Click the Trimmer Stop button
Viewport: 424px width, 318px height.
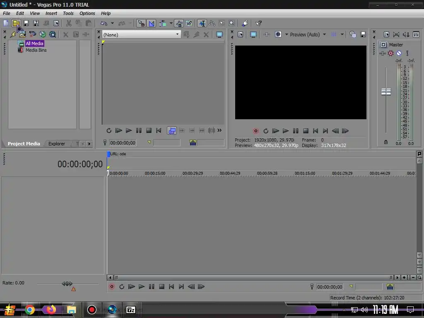(x=149, y=130)
